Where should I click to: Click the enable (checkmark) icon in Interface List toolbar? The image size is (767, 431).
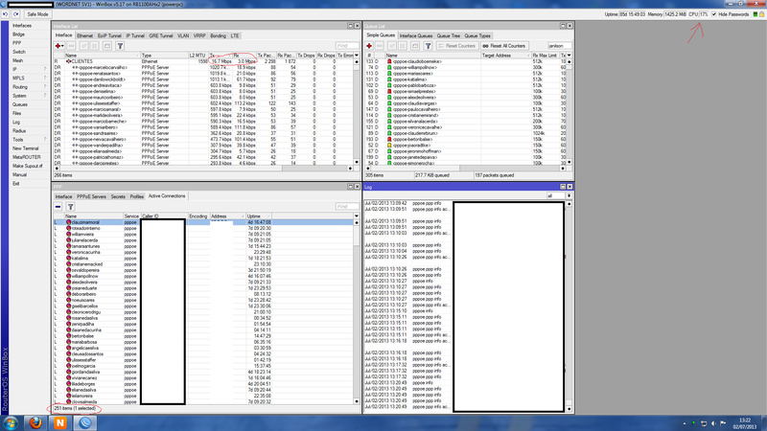[83, 46]
